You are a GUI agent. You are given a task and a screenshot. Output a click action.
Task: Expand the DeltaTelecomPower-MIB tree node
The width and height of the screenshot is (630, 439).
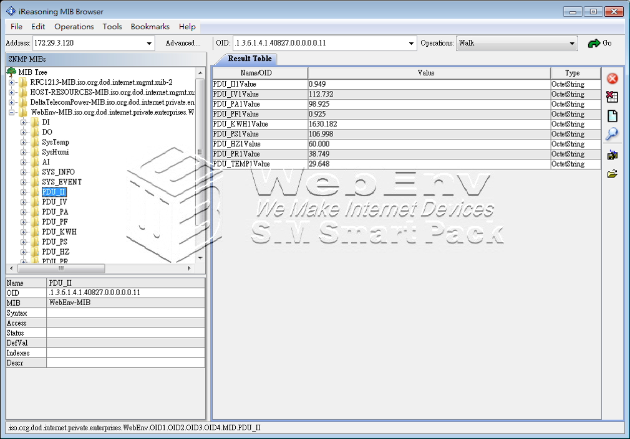tap(11, 102)
